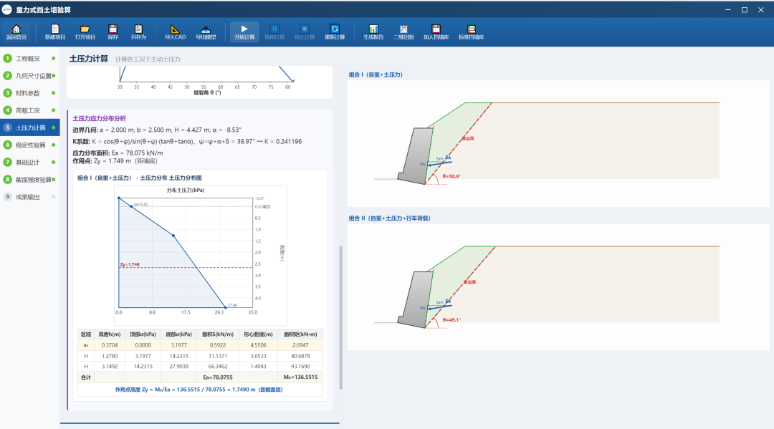Click the K系数 formula line
This screenshot has width=774, height=429.
coord(187,142)
